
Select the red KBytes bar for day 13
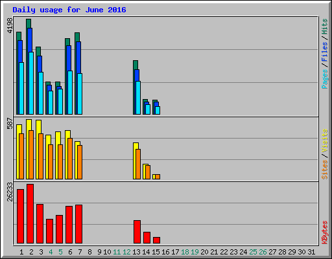(137, 232)
